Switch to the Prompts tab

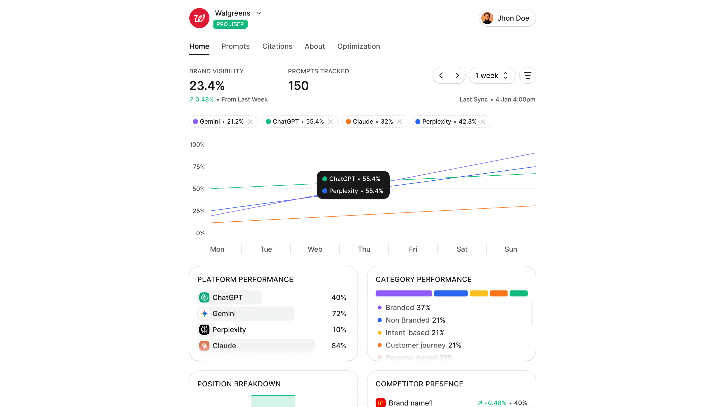click(235, 46)
